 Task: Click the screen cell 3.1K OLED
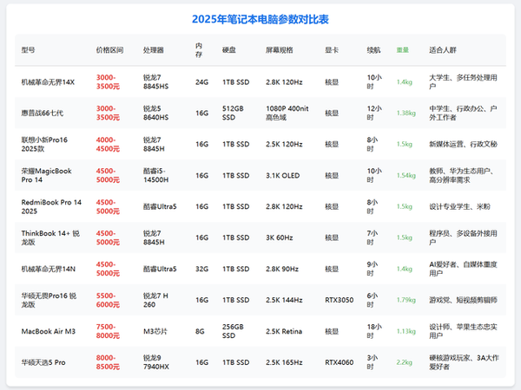tap(282, 175)
